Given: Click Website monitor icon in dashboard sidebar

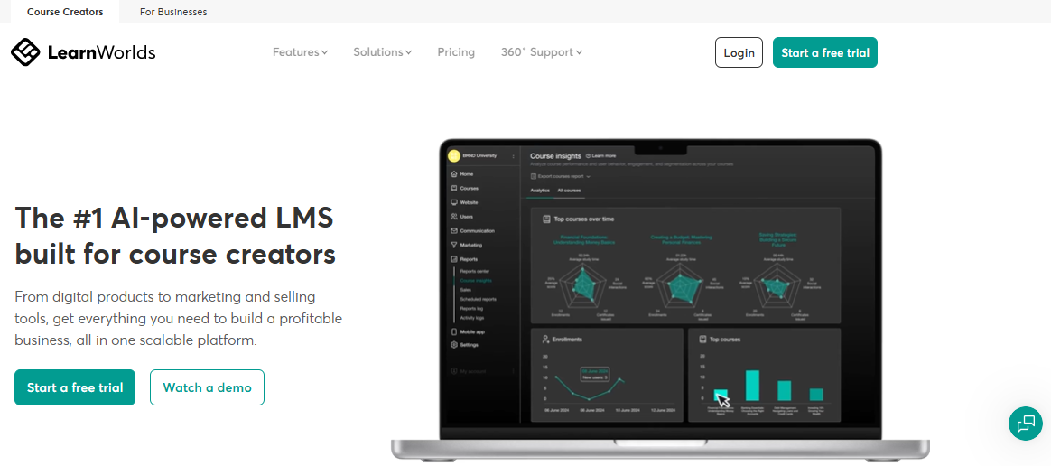Looking at the screenshot, I should pyautogui.click(x=454, y=202).
